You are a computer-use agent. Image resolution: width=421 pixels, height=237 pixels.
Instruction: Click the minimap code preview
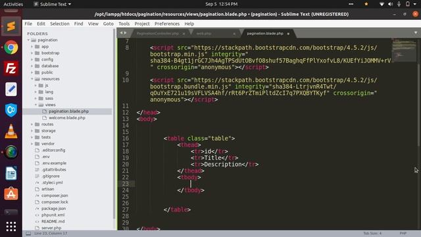point(403,50)
